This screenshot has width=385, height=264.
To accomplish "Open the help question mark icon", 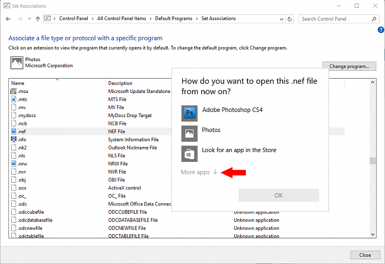I will (380, 30).
